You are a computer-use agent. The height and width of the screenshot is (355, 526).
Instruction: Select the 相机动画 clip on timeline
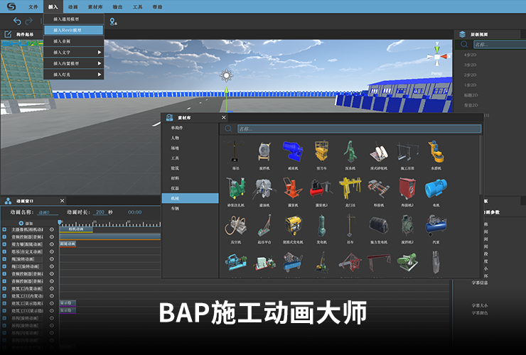pyautogui.click(x=76, y=229)
